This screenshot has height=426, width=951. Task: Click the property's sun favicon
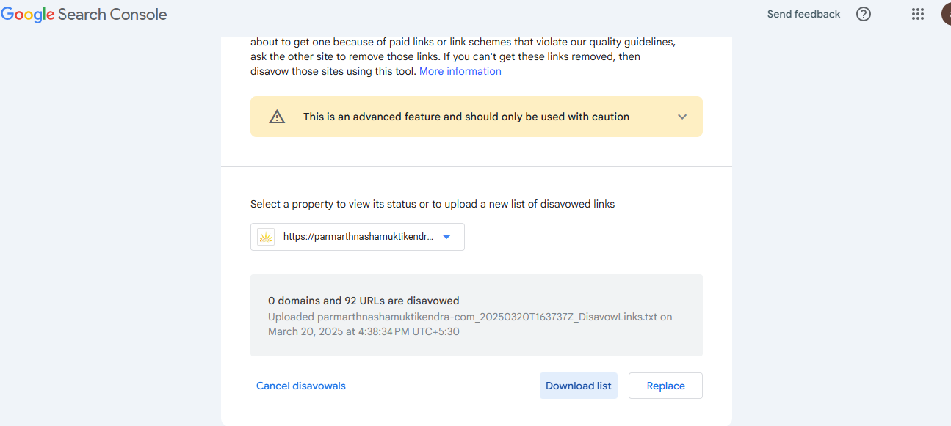point(266,237)
